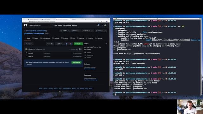Open the main.go file
This screenshot has height=114, width=203.
[31, 56]
